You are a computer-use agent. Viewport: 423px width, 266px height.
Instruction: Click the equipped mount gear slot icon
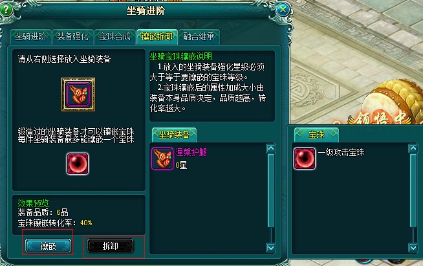[78, 94]
